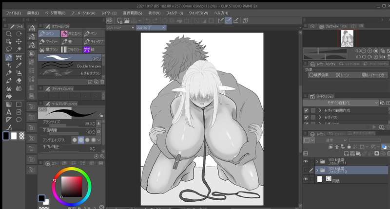390x209 pixels.
Task: Zoom in in the Navigator panel
Action: click(370, 51)
